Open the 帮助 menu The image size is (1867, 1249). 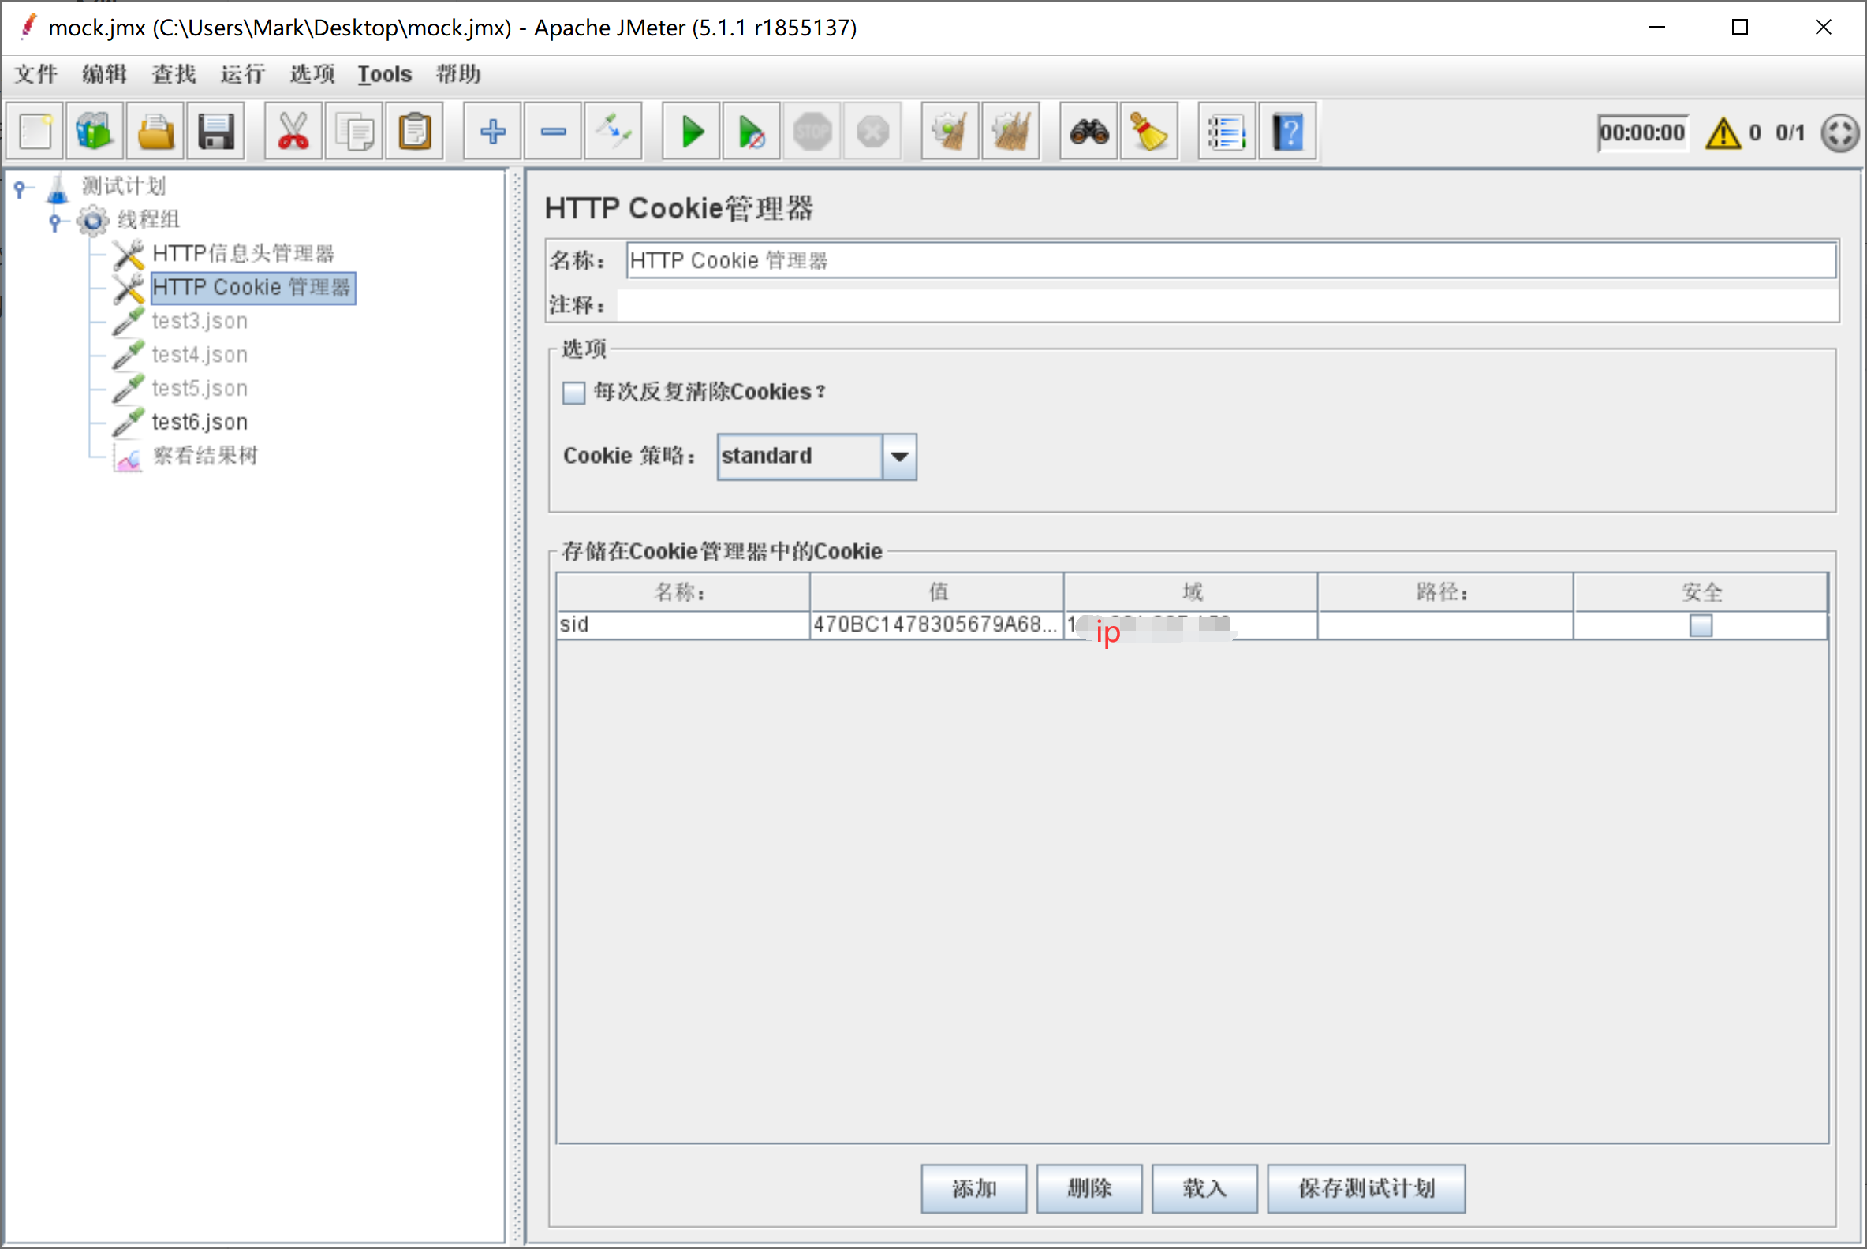click(x=458, y=74)
